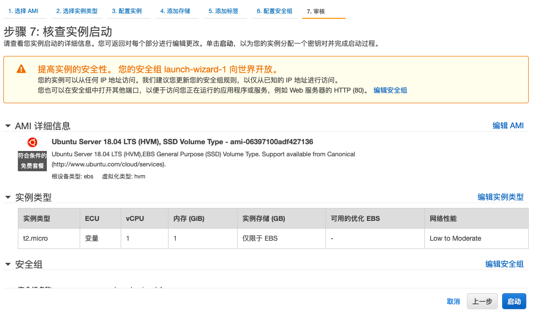Viewport: 534px width, 314px height.
Task: Collapse the 实例类型 section
Action: (x=8, y=197)
